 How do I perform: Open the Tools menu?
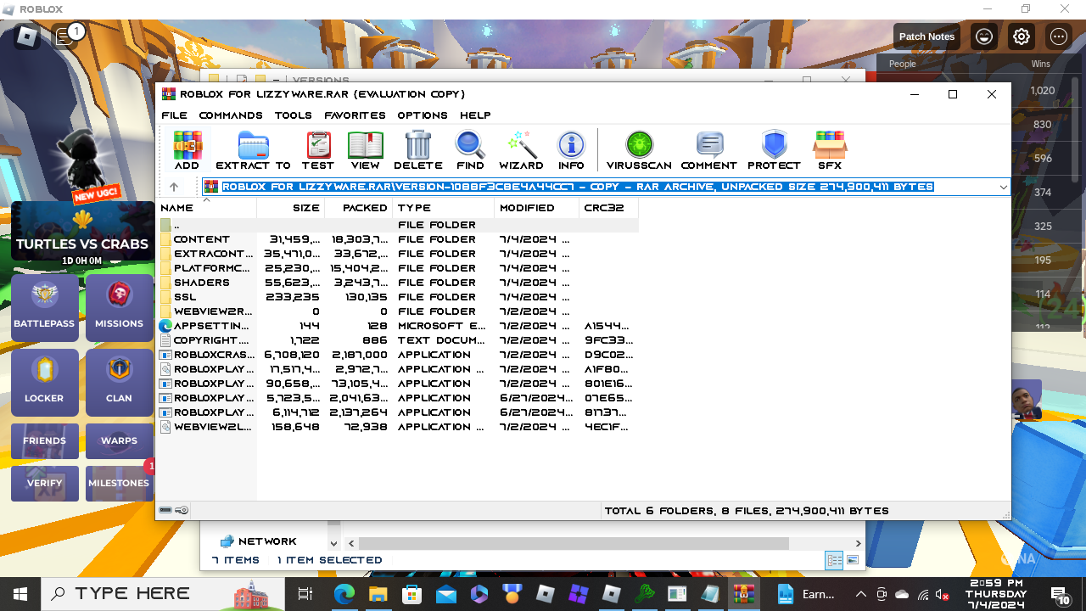click(294, 115)
